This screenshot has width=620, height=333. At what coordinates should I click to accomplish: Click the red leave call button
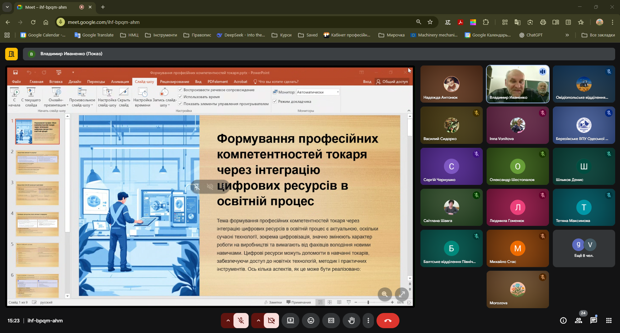pyautogui.click(x=387, y=320)
